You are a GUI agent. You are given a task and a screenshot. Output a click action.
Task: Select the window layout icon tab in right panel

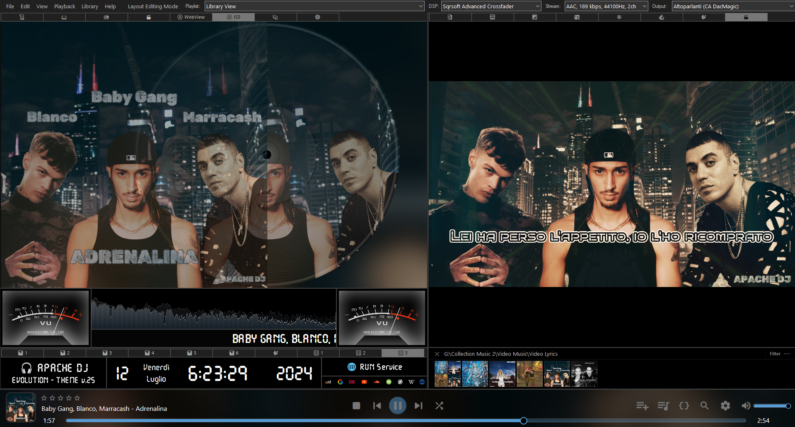[577, 17]
